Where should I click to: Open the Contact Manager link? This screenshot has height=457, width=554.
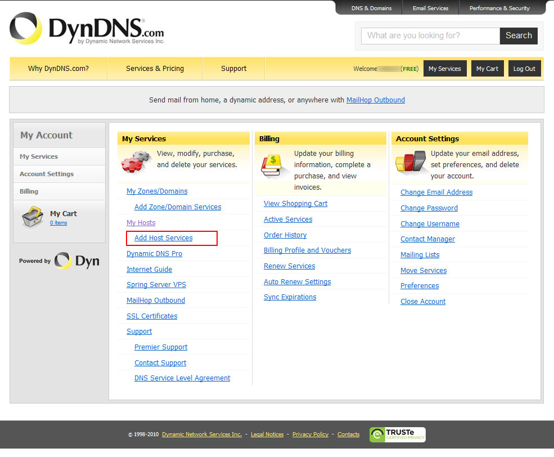(427, 239)
